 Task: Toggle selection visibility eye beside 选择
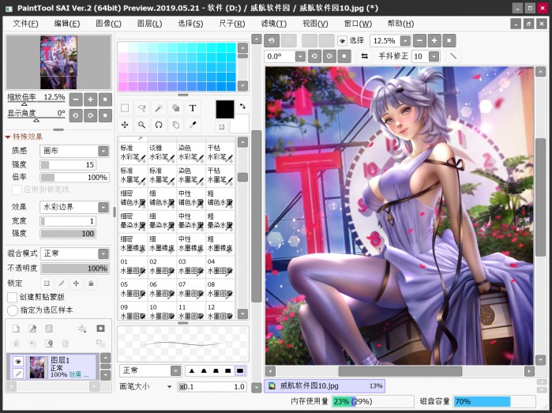point(342,41)
